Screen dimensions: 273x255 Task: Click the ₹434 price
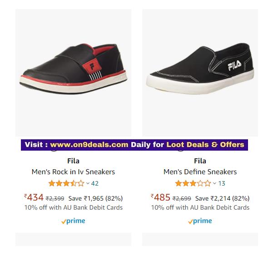tap(34, 197)
